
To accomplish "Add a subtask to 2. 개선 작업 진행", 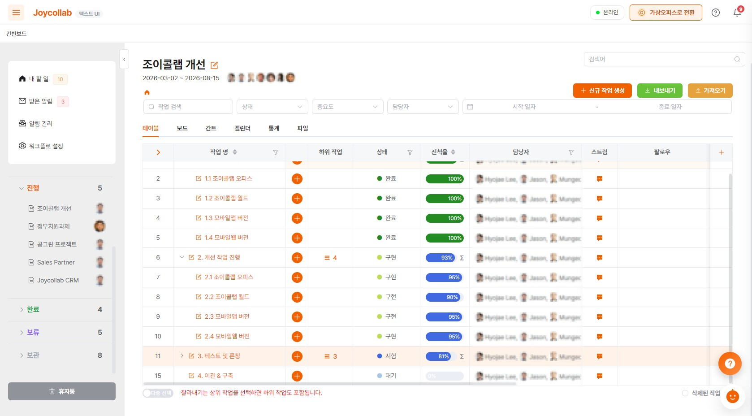I will click(297, 258).
